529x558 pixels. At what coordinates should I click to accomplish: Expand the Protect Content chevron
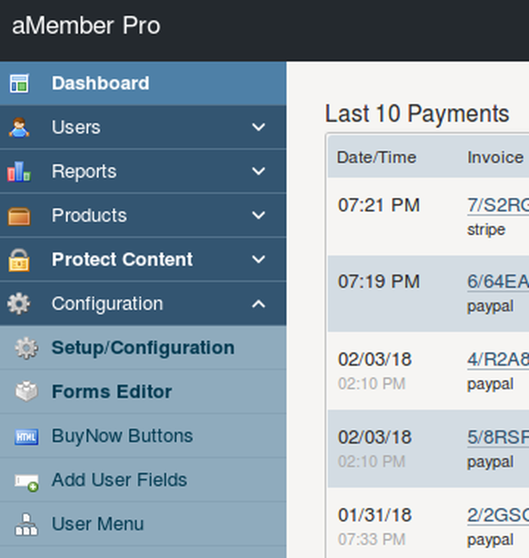[x=259, y=260]
